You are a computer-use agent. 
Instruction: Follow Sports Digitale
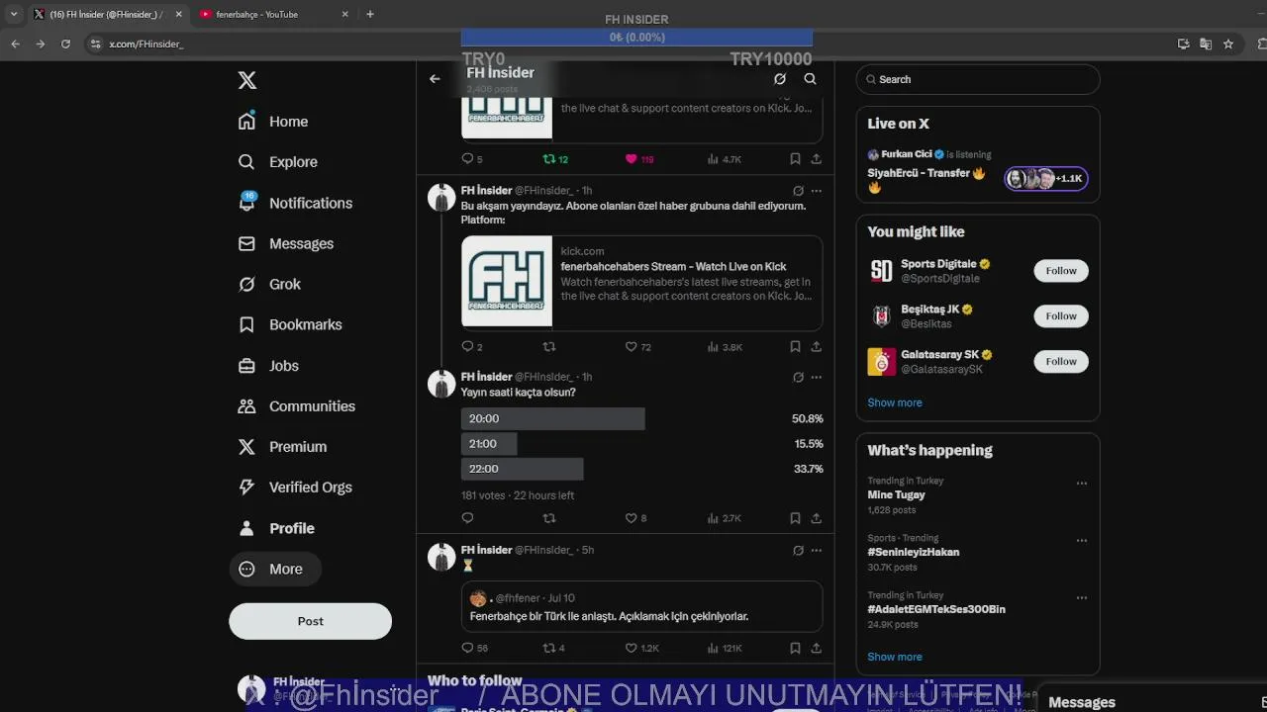pyautogui.click(x=1061, y=271)
